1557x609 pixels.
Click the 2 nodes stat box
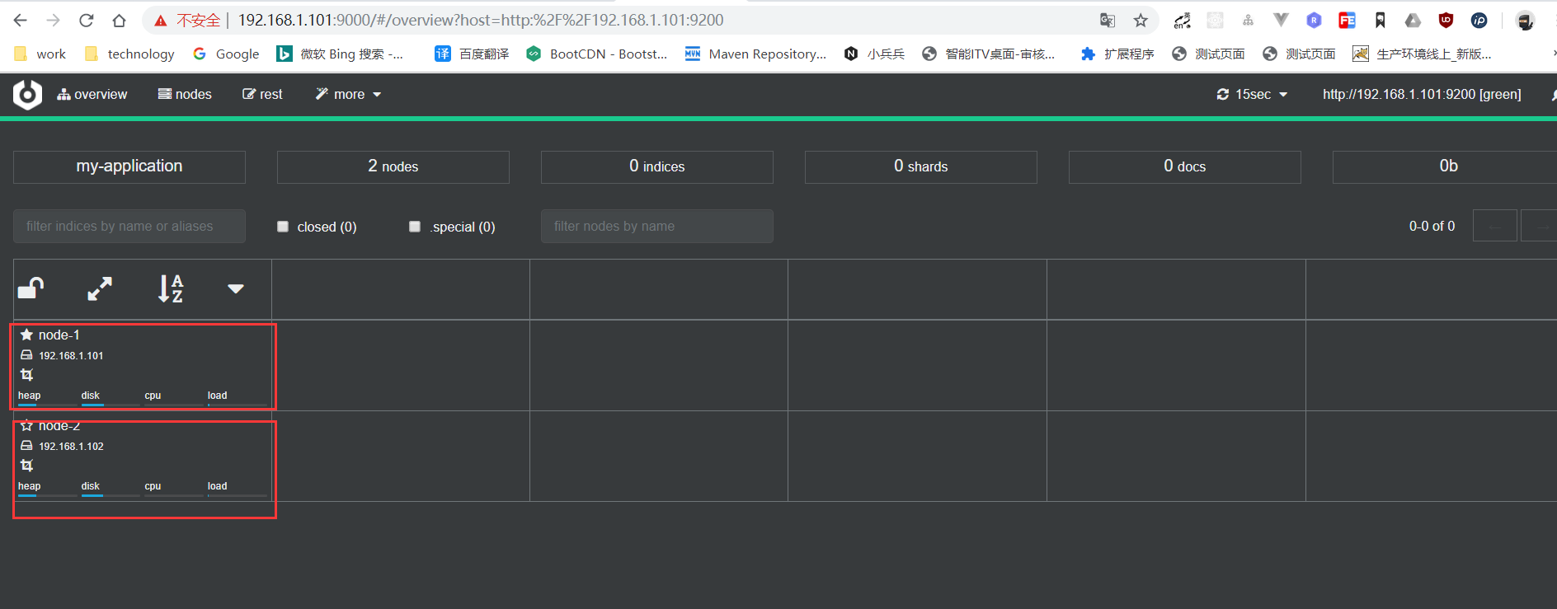coord(393,166)
